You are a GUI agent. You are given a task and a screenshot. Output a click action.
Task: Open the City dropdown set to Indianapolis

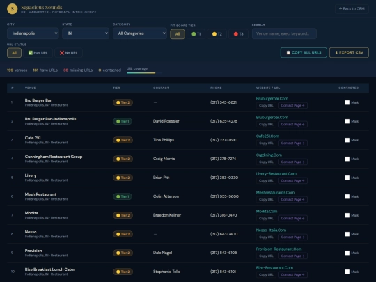click(33, 33)
